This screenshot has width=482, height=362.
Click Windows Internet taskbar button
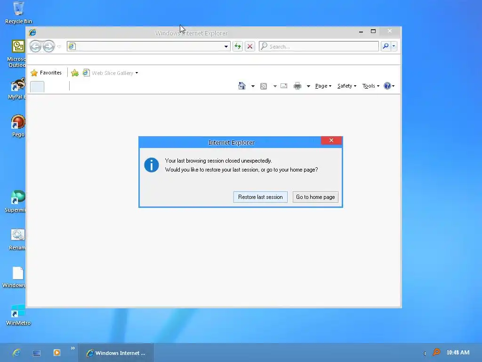[x=116, y=353]
